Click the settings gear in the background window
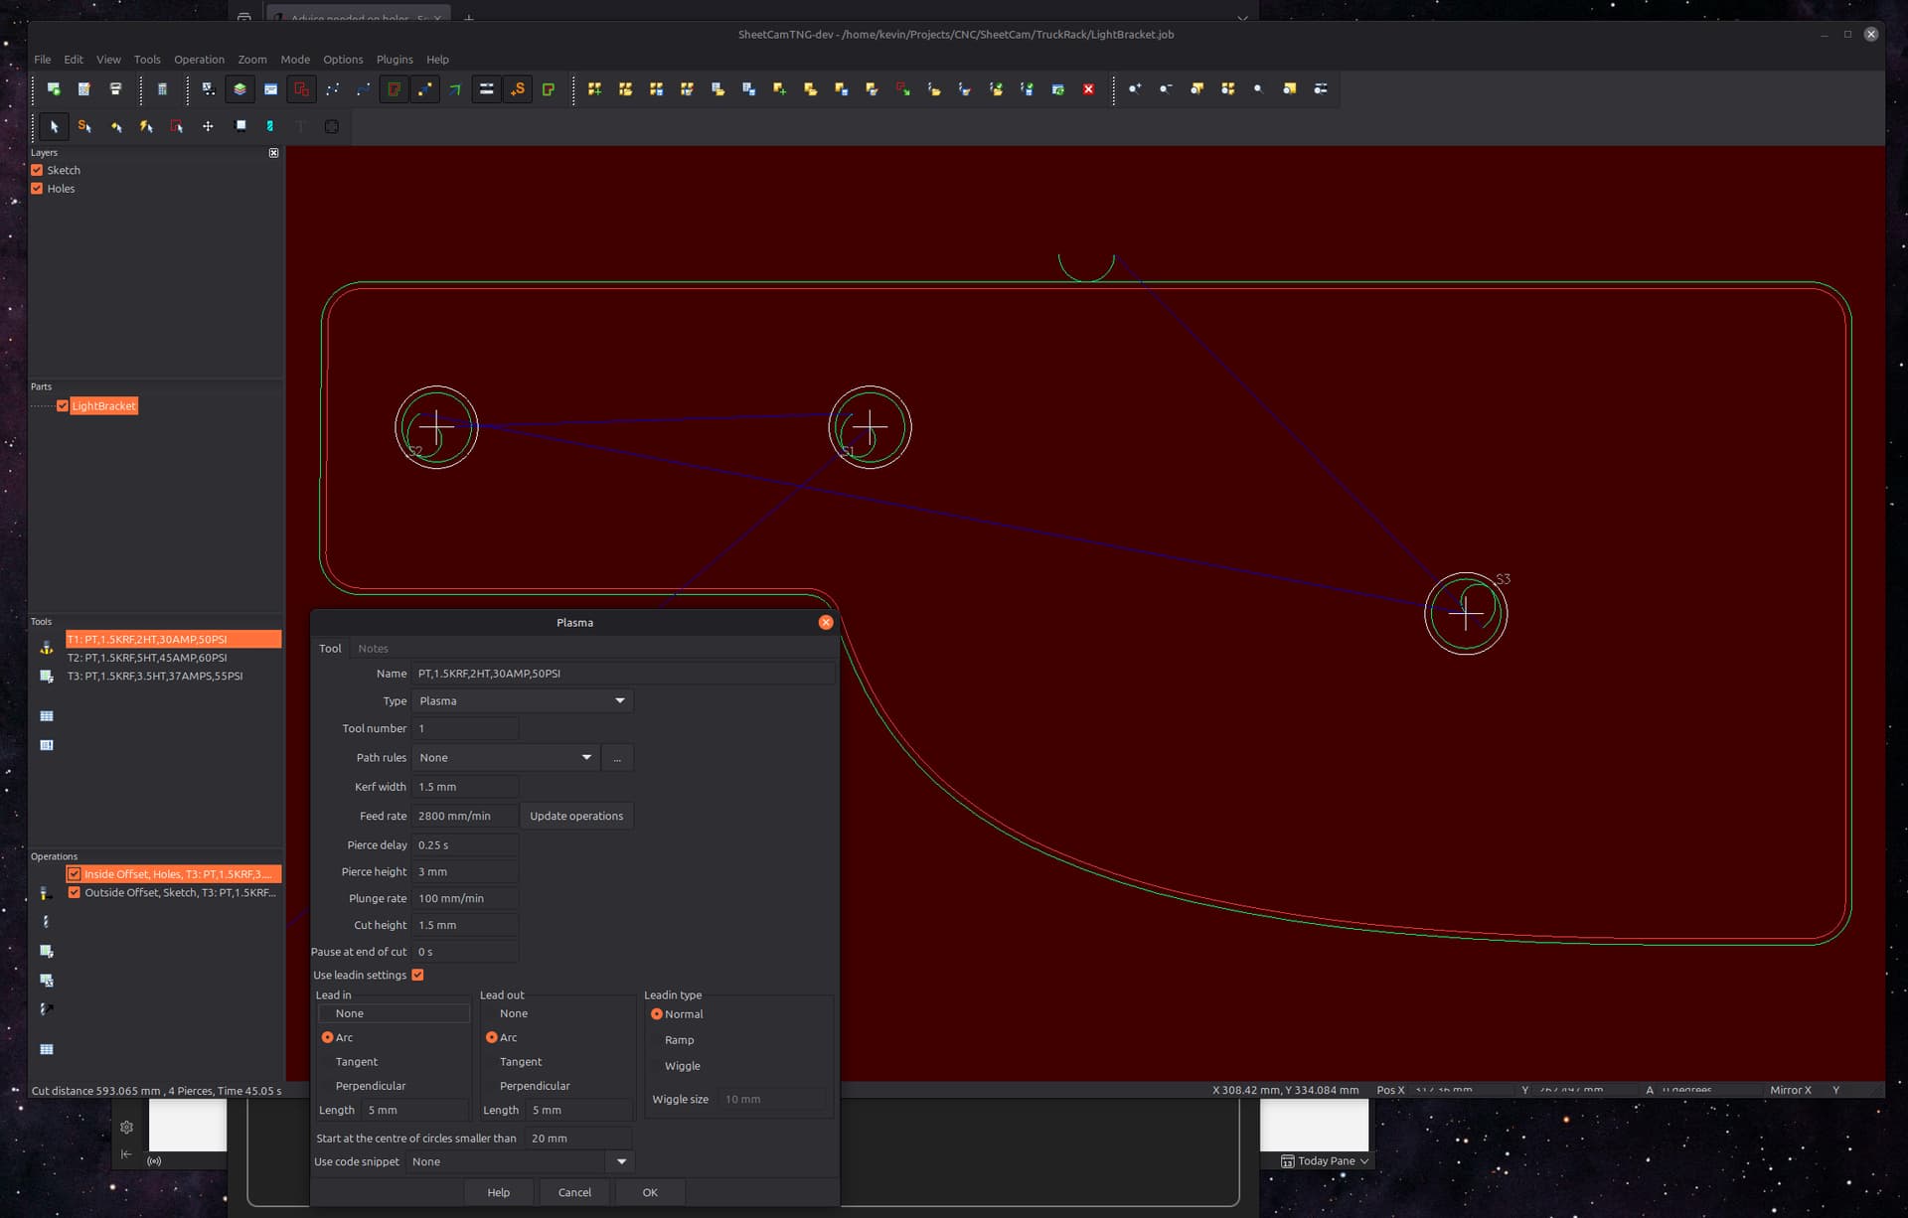The image size is (1908, 1218). [126, 1128]
